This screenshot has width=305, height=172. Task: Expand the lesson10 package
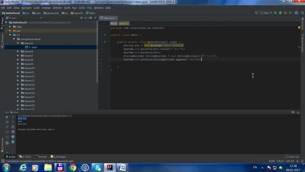point(18,68)
